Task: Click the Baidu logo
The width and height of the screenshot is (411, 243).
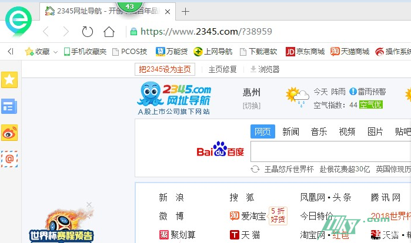Action: click(x=220, y=149)
